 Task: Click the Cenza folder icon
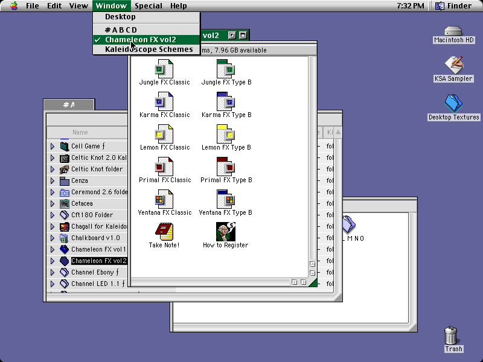pyautogui.click(x=65, y=180)
